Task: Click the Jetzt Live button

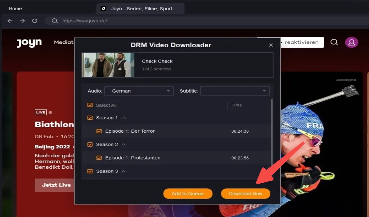Action: pyautogui.click(x=55, y=185)
